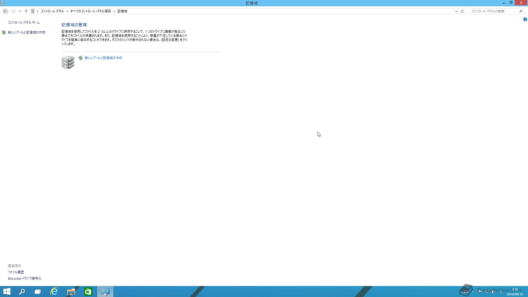Show hidden tray icons with the up arrow
The height and width of the screenshot is (297, 528).
(x=473, y=292)
